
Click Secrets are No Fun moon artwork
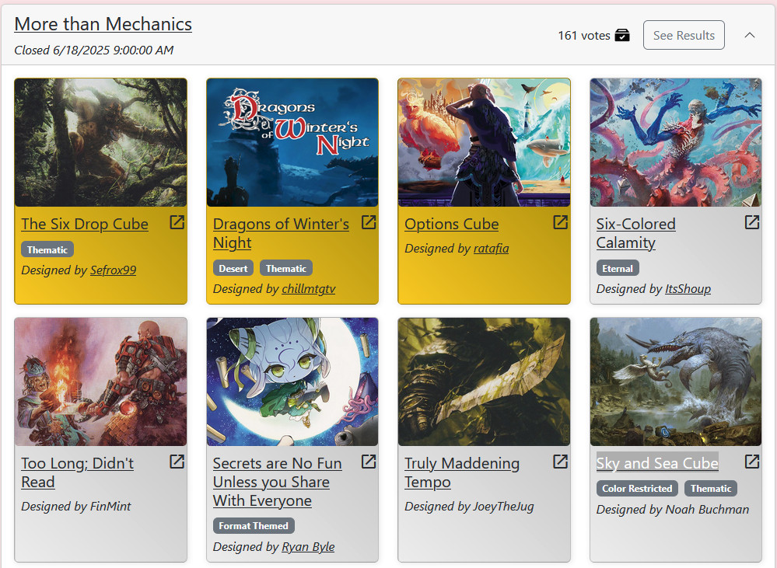pos(292,382)
